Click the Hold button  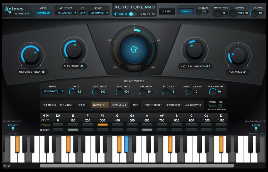click(134, 68)
